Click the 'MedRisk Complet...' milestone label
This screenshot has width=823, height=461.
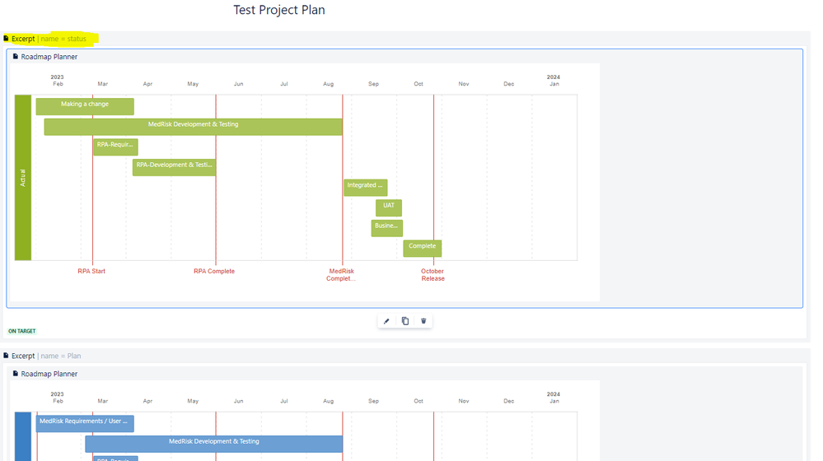[341, 275]
